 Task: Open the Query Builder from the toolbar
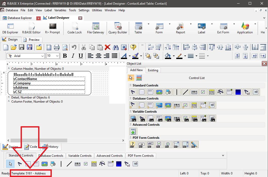click(x=118, y=28)
